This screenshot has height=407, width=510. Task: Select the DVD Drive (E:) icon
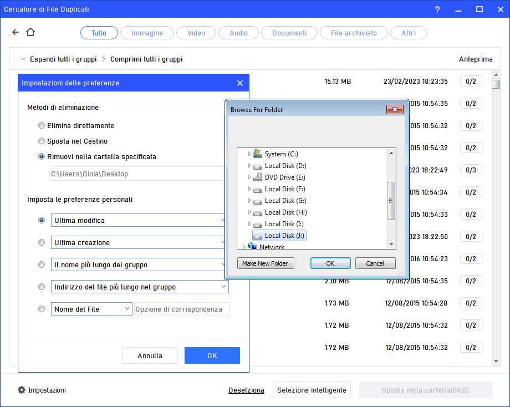coord(258,177)
